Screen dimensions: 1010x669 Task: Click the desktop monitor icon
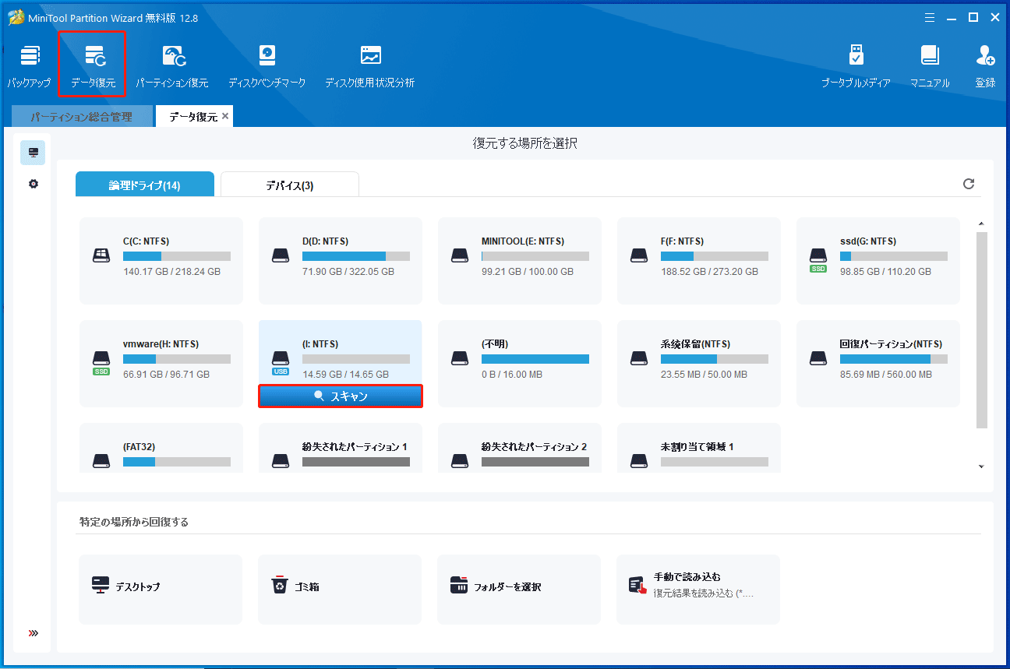pos(101,585)
